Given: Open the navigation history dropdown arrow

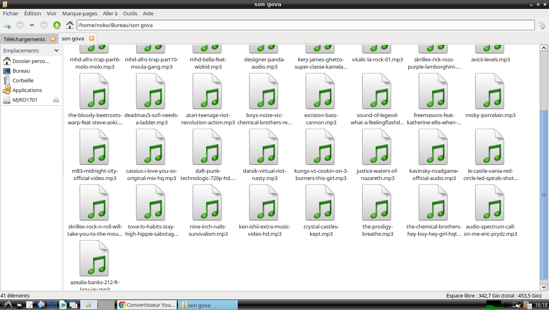Looking at the screenshot, I should click(31, 25).
